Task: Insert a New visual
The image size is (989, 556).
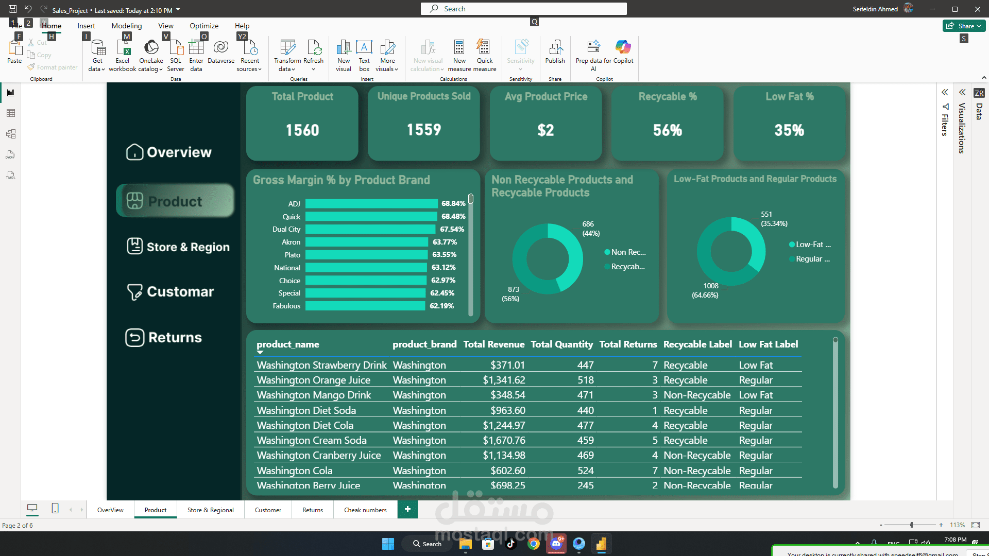Action: (344, 56)
